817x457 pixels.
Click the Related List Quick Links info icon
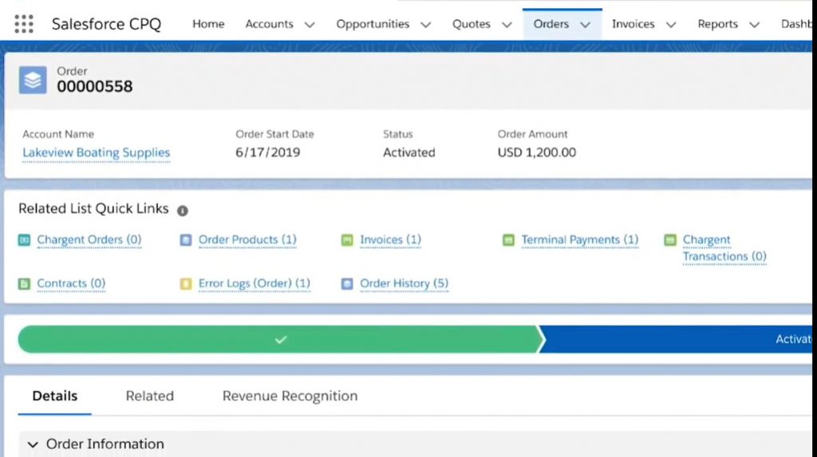[x=183, y=211]
